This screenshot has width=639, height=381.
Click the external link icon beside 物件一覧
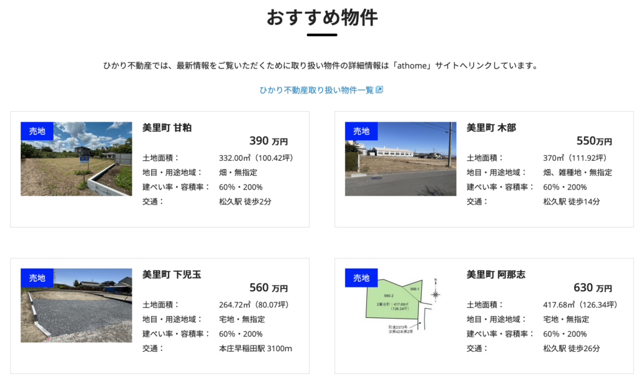[379, 90]
